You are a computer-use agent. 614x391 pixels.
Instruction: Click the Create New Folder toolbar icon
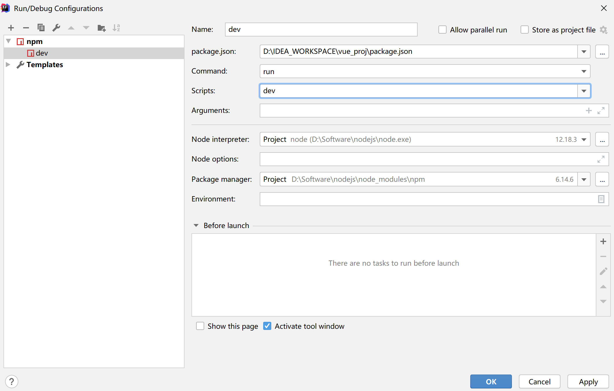pyautogui.click(x=102, y=28)
